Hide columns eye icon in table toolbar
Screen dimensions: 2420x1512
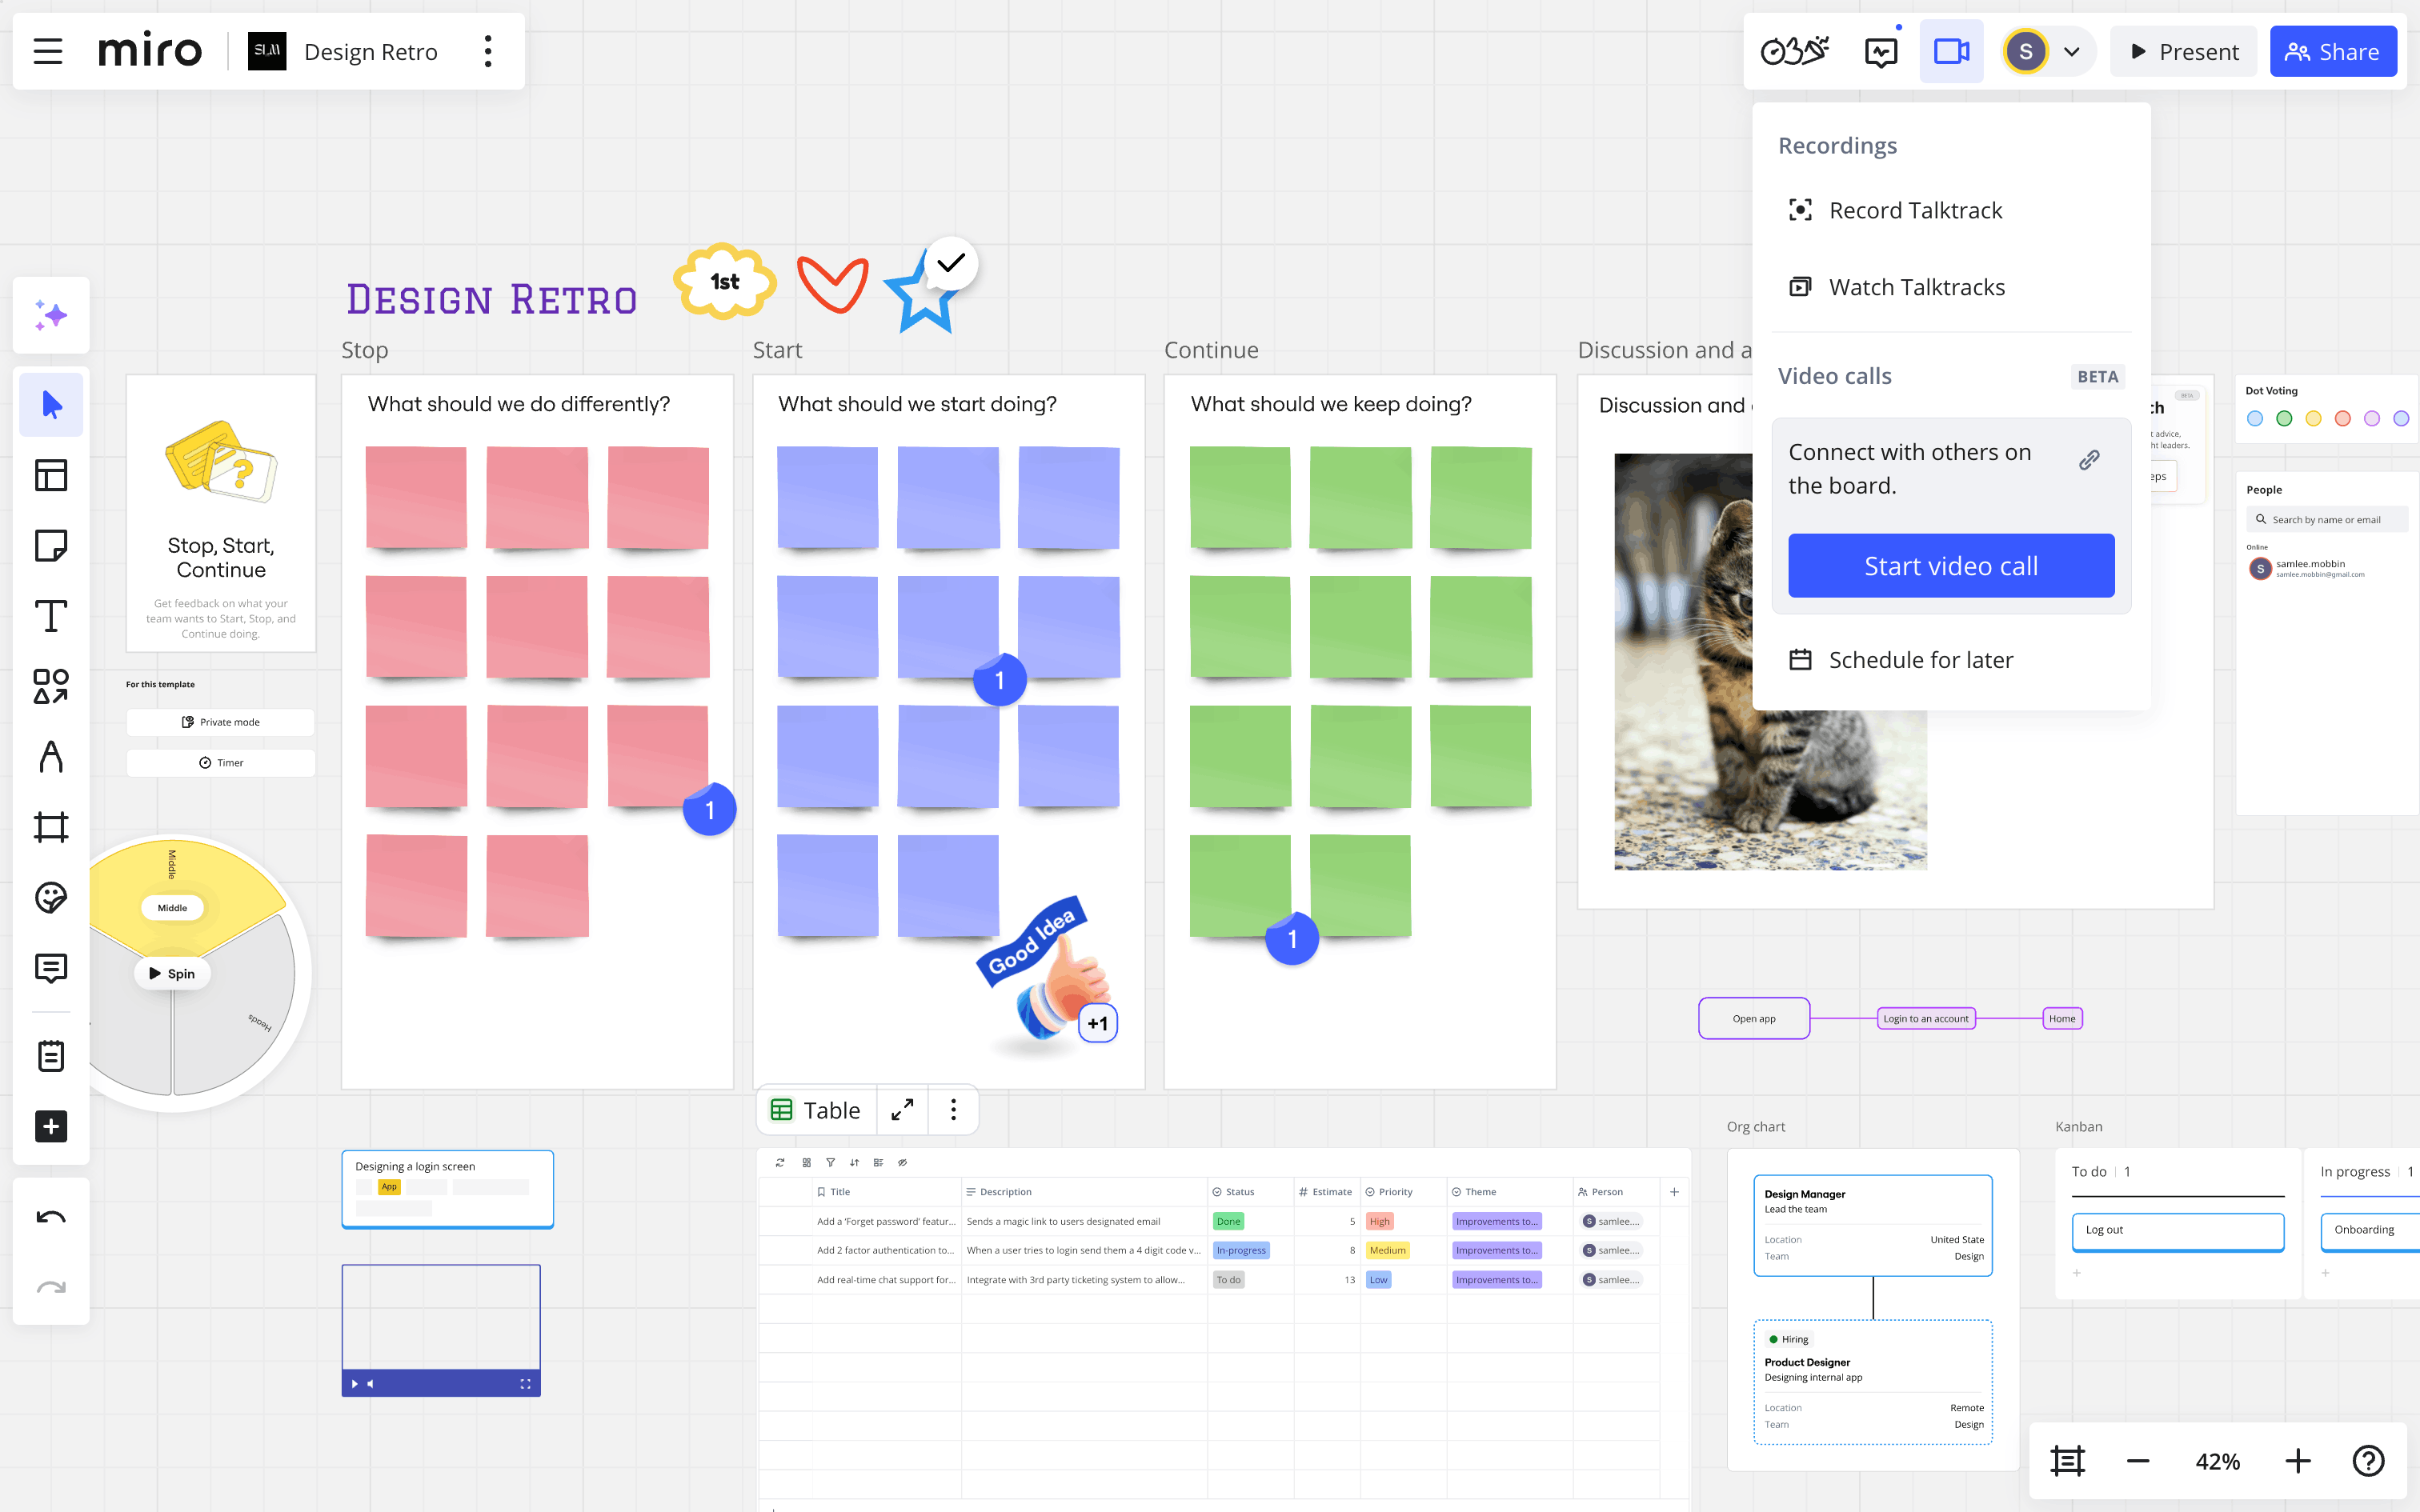[902, 1162]
